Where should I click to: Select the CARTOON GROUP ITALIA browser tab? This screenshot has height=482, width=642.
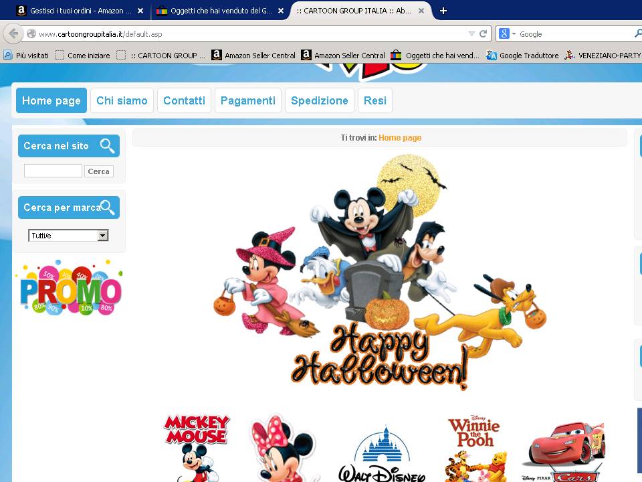tap(360, 11)
